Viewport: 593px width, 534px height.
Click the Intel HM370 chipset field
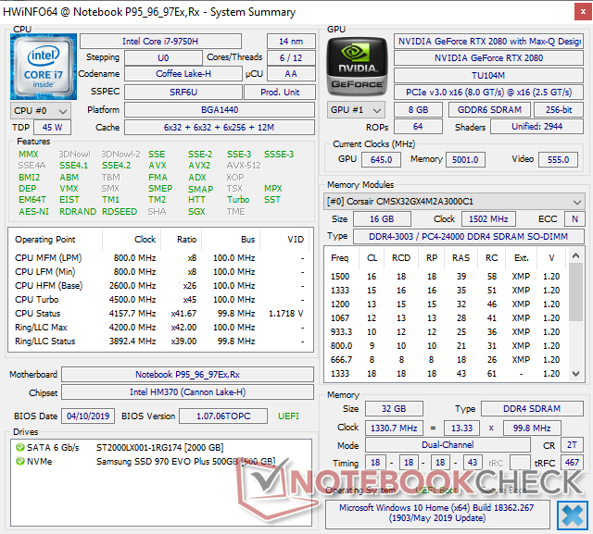point(187,392)
